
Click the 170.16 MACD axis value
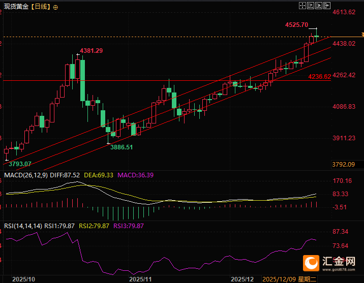point(342,181)
